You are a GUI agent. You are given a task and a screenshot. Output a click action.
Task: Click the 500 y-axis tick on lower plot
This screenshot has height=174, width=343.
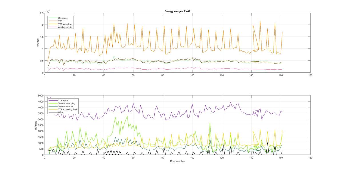point(41,149)
